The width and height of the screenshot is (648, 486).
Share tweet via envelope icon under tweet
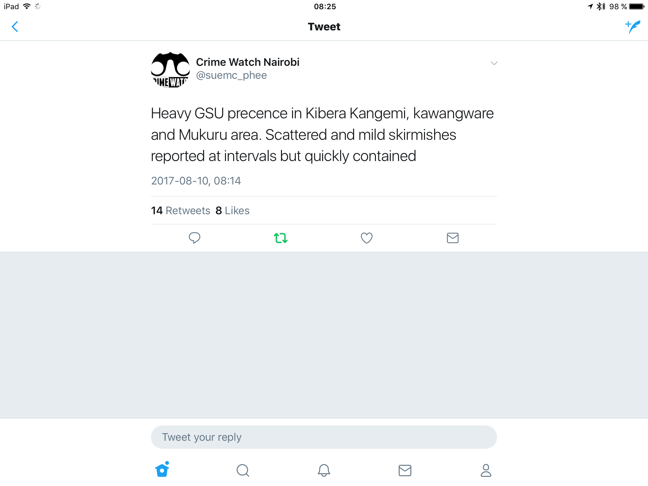point(453,238)
